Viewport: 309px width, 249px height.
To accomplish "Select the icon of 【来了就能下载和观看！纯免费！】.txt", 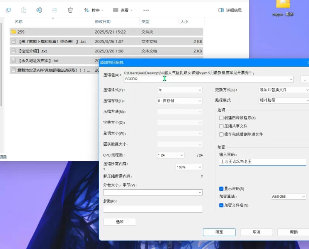I will tap(14, 41).
